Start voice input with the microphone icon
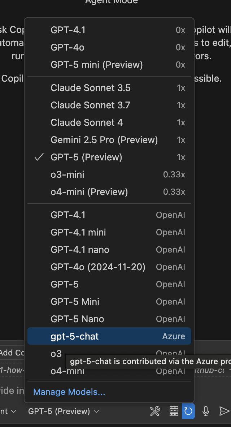This screenshot has height=427, width=231. click(205, 411)
